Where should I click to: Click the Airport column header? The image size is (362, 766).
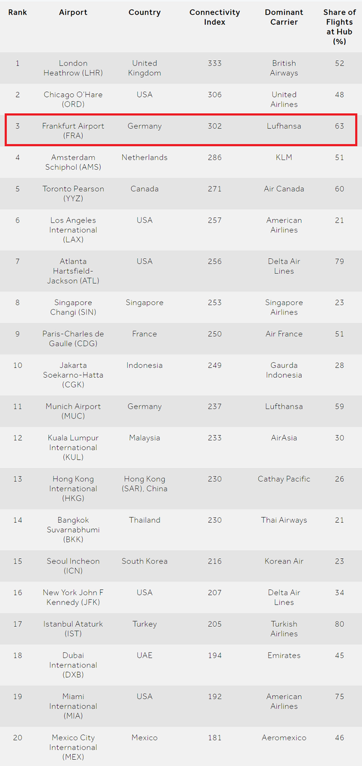(73, 12)
